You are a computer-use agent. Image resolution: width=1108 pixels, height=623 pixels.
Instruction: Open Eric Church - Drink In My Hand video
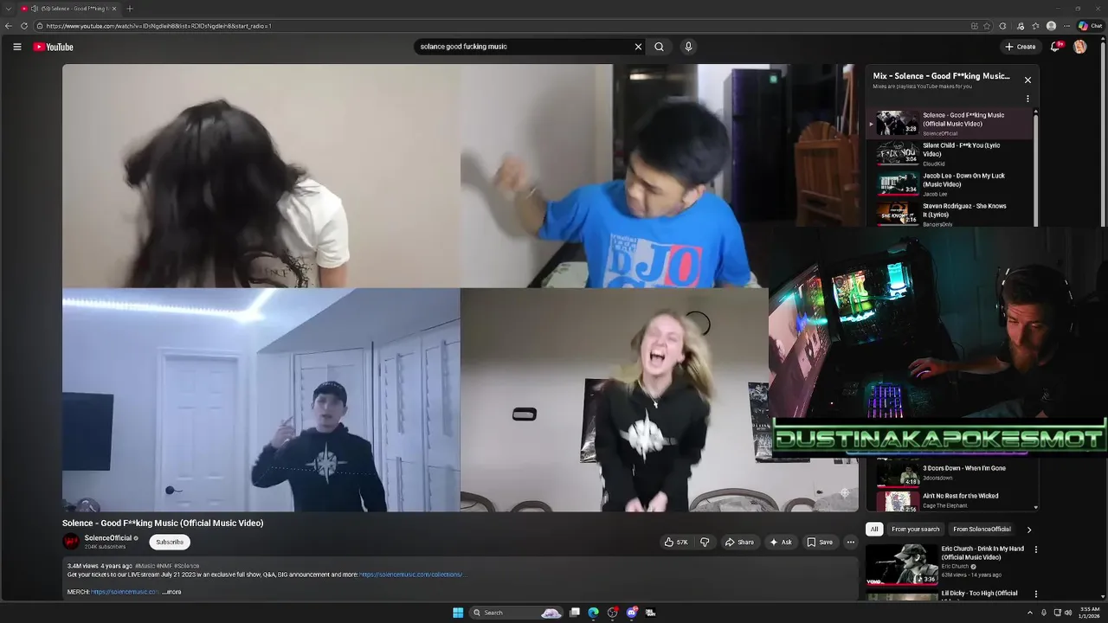pyautogui.click(x=982, y=553)
